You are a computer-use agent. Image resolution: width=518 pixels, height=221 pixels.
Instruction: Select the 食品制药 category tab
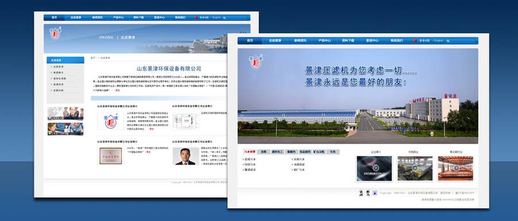coord(305,152)
